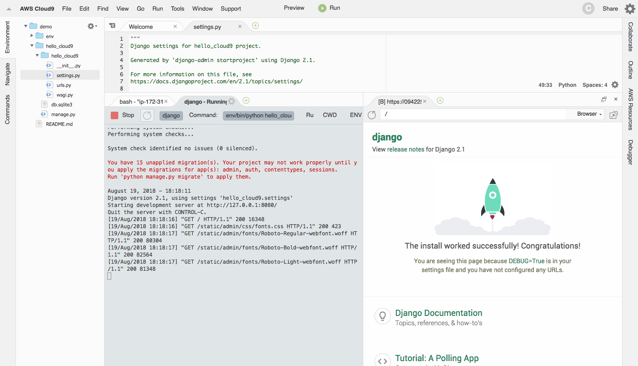The image size is (638, 366).
Task: Open the View menu
Action: [123, 8]
